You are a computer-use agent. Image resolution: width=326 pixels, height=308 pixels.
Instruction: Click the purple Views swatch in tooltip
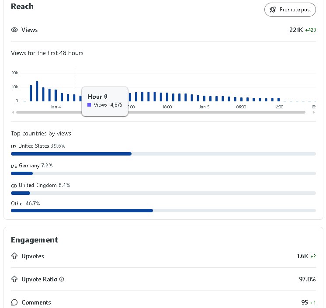(89, 105)
